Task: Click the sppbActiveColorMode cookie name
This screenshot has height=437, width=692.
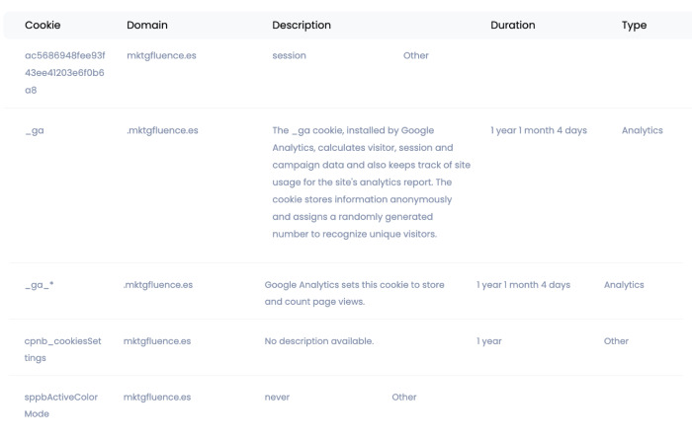Action: click(62, 404)
